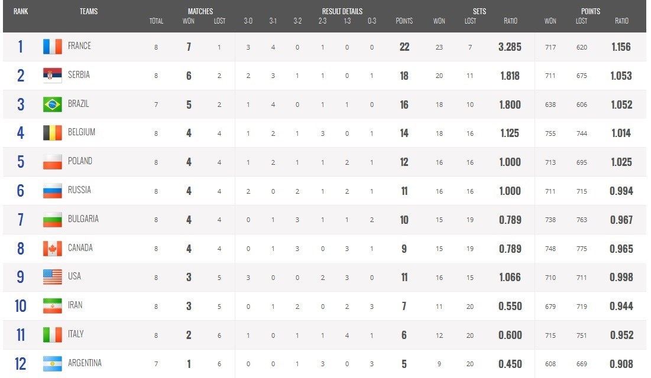Click the Italy flag icon
Viewport: 651px width, 378px height.
[x=52, y=335]
